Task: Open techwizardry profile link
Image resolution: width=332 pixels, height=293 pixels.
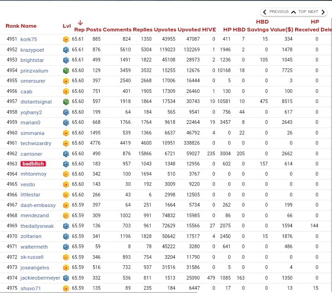Action: [36, 143]
